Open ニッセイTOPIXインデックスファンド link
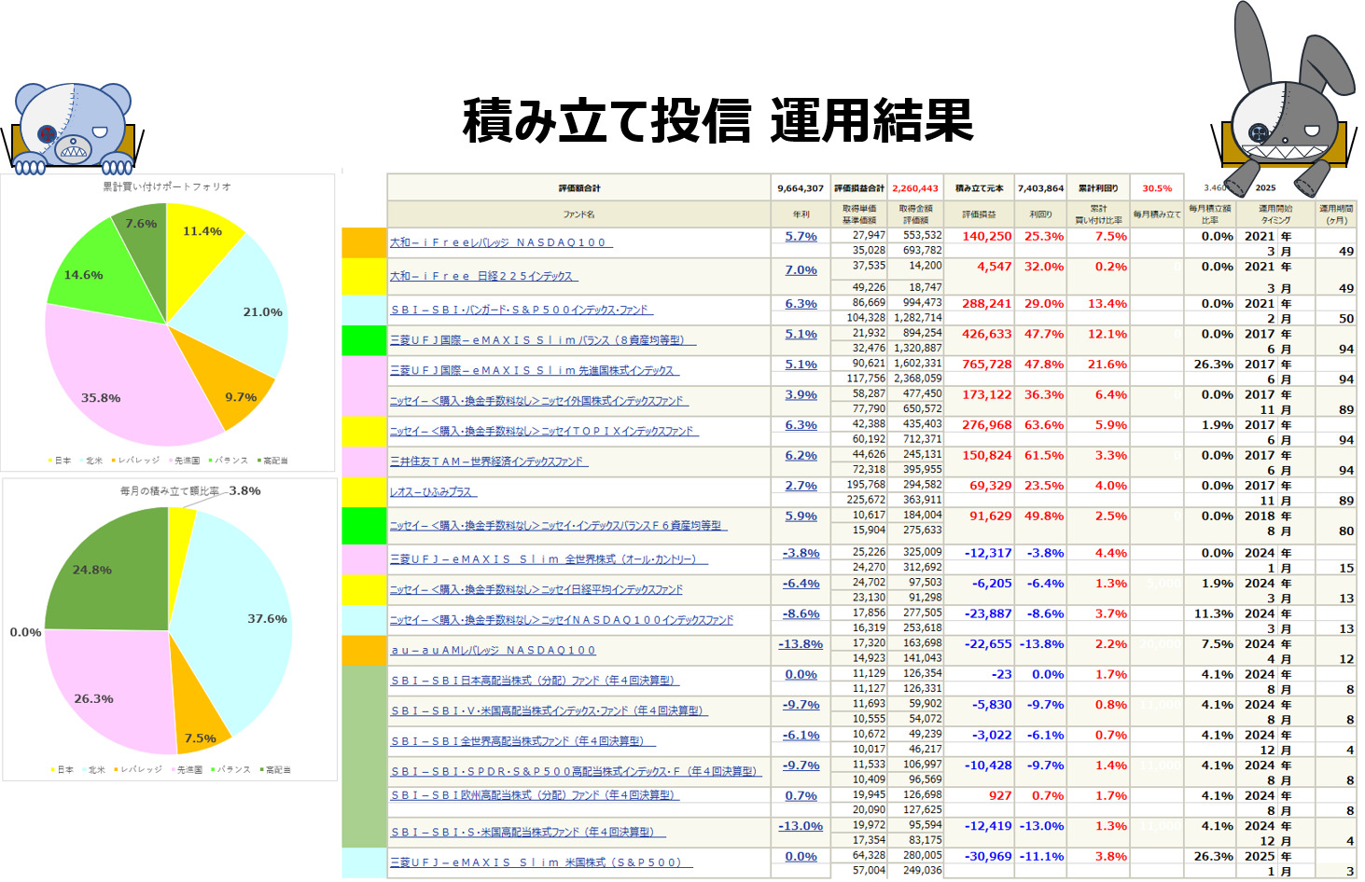This screenshot has height=882, width=1365. click(543, 431)
